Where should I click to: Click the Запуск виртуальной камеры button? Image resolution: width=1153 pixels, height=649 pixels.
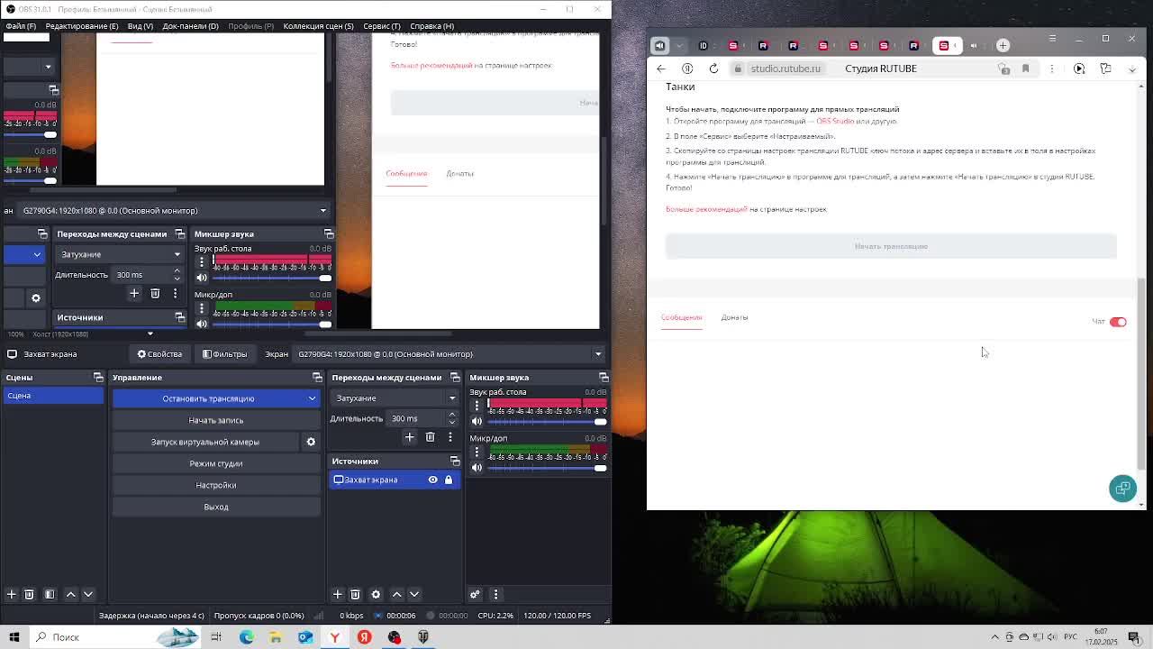click(x=205, y=442)
